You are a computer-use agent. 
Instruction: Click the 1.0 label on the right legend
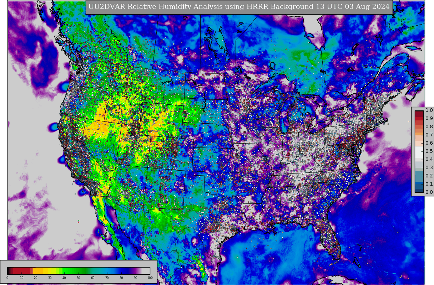429,110
